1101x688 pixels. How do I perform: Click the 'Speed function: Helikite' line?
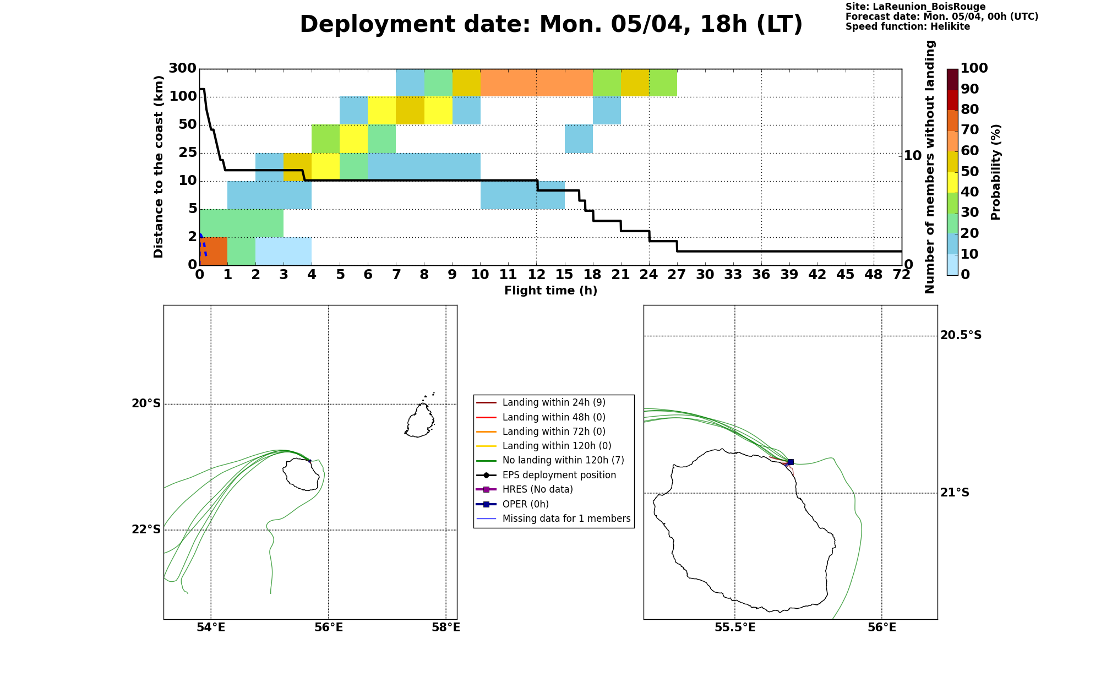tap(908, 26)
